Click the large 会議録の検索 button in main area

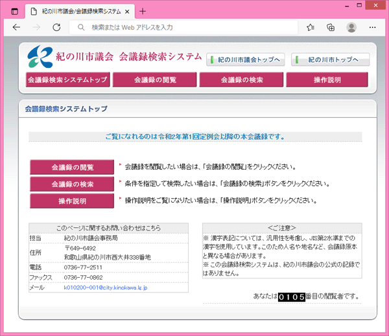[72, 184]
